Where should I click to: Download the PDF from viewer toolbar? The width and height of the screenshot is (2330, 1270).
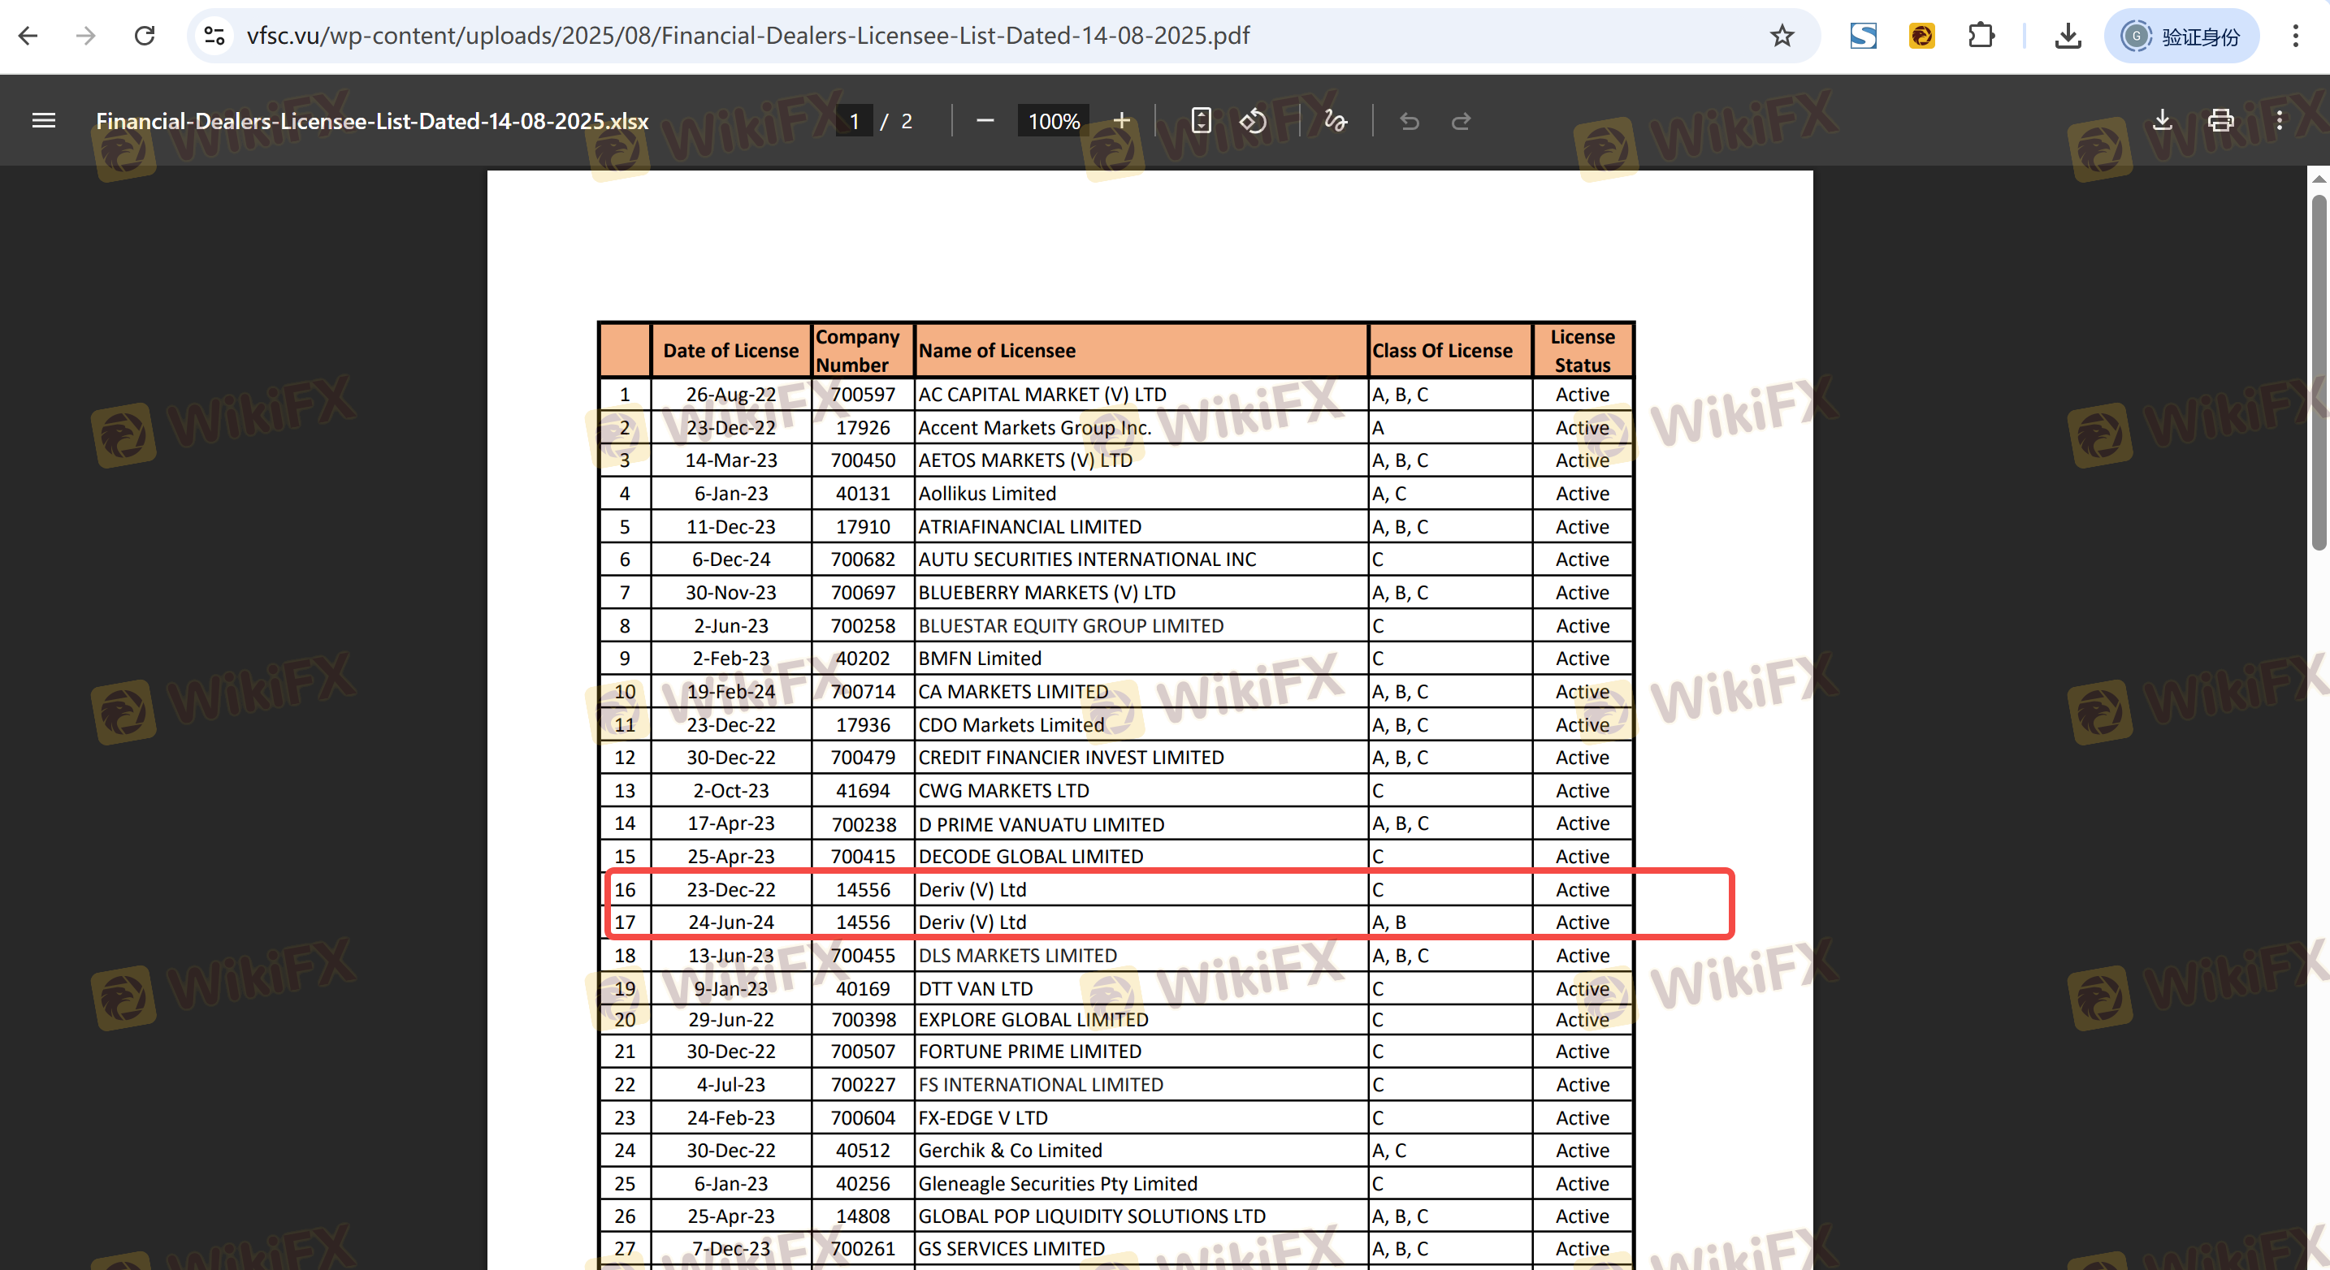[2162, 120]
